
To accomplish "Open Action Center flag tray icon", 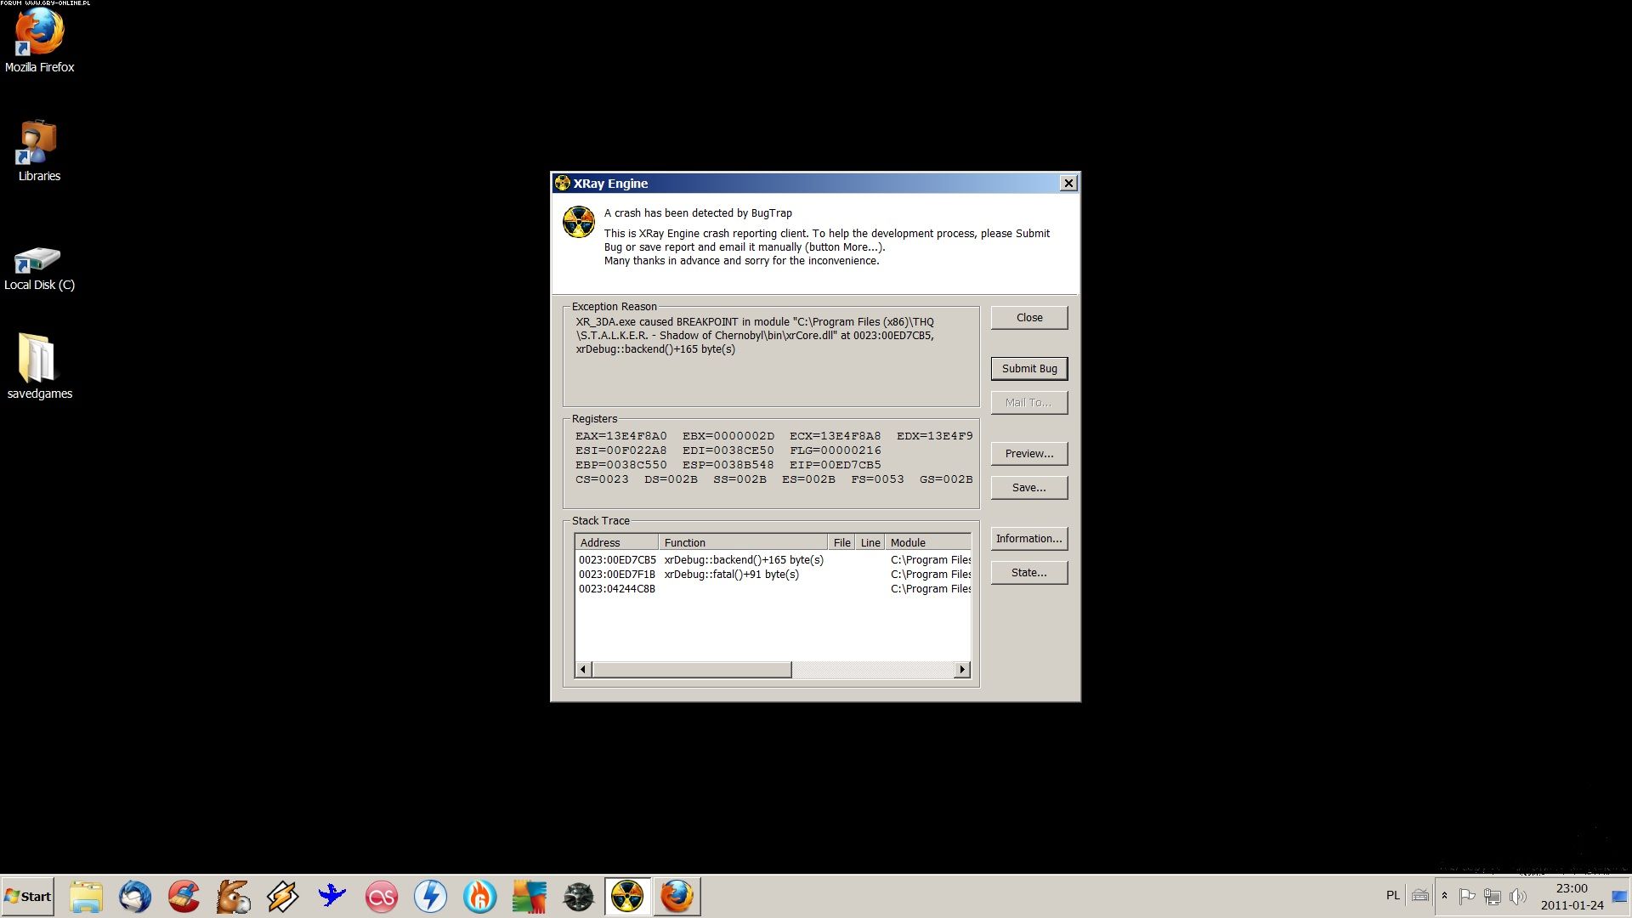I will [1467, 896].
